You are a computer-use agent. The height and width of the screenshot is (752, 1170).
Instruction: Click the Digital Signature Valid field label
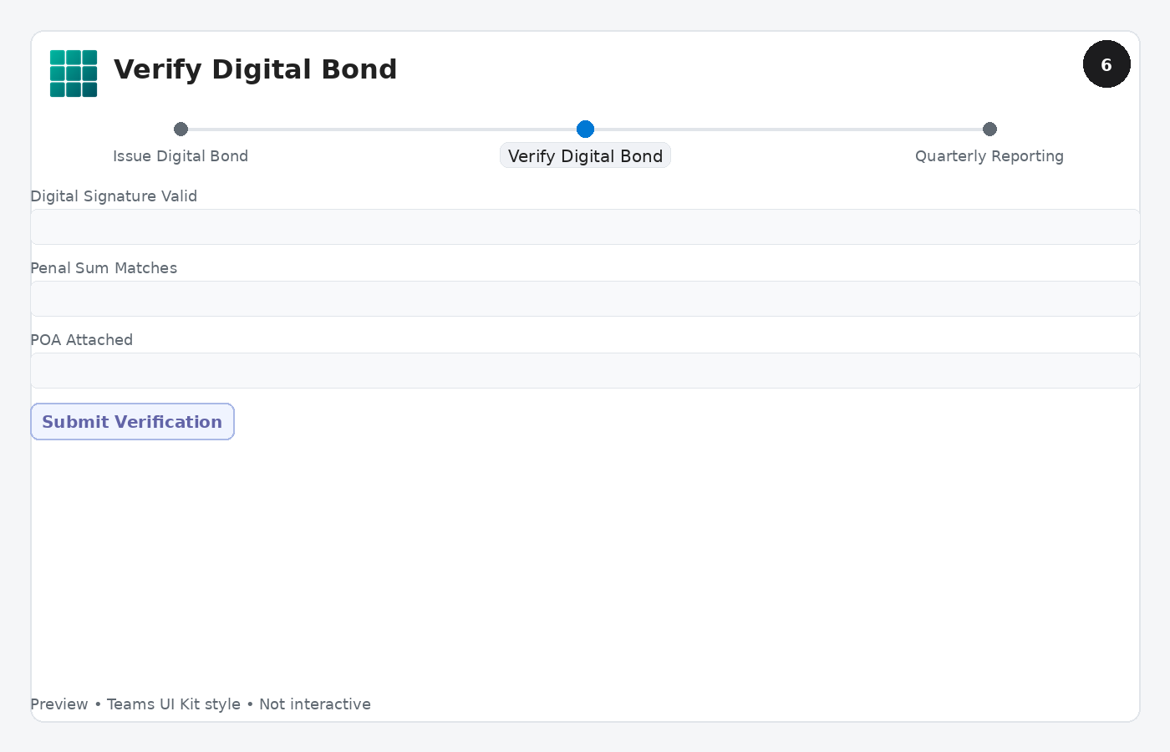pyautogui.click(x=114, y=196)
